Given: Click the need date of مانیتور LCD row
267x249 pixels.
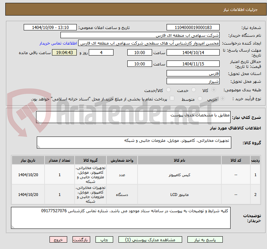Looking at the screenshot, I should [28, 195].
